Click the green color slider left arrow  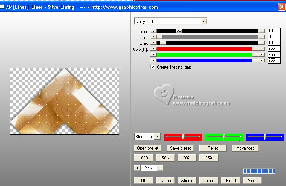[x=153, y=54]
